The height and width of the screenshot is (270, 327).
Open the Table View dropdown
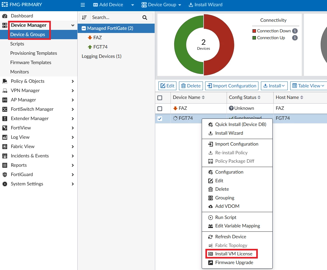click(x=309, y=86)
